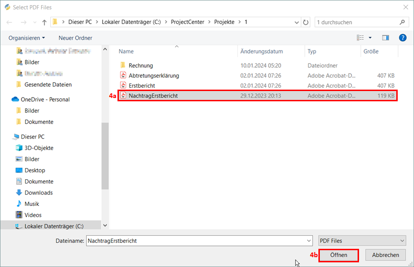Toggle the preview pane icon
The image size is (414, 267).
point(385,38)
